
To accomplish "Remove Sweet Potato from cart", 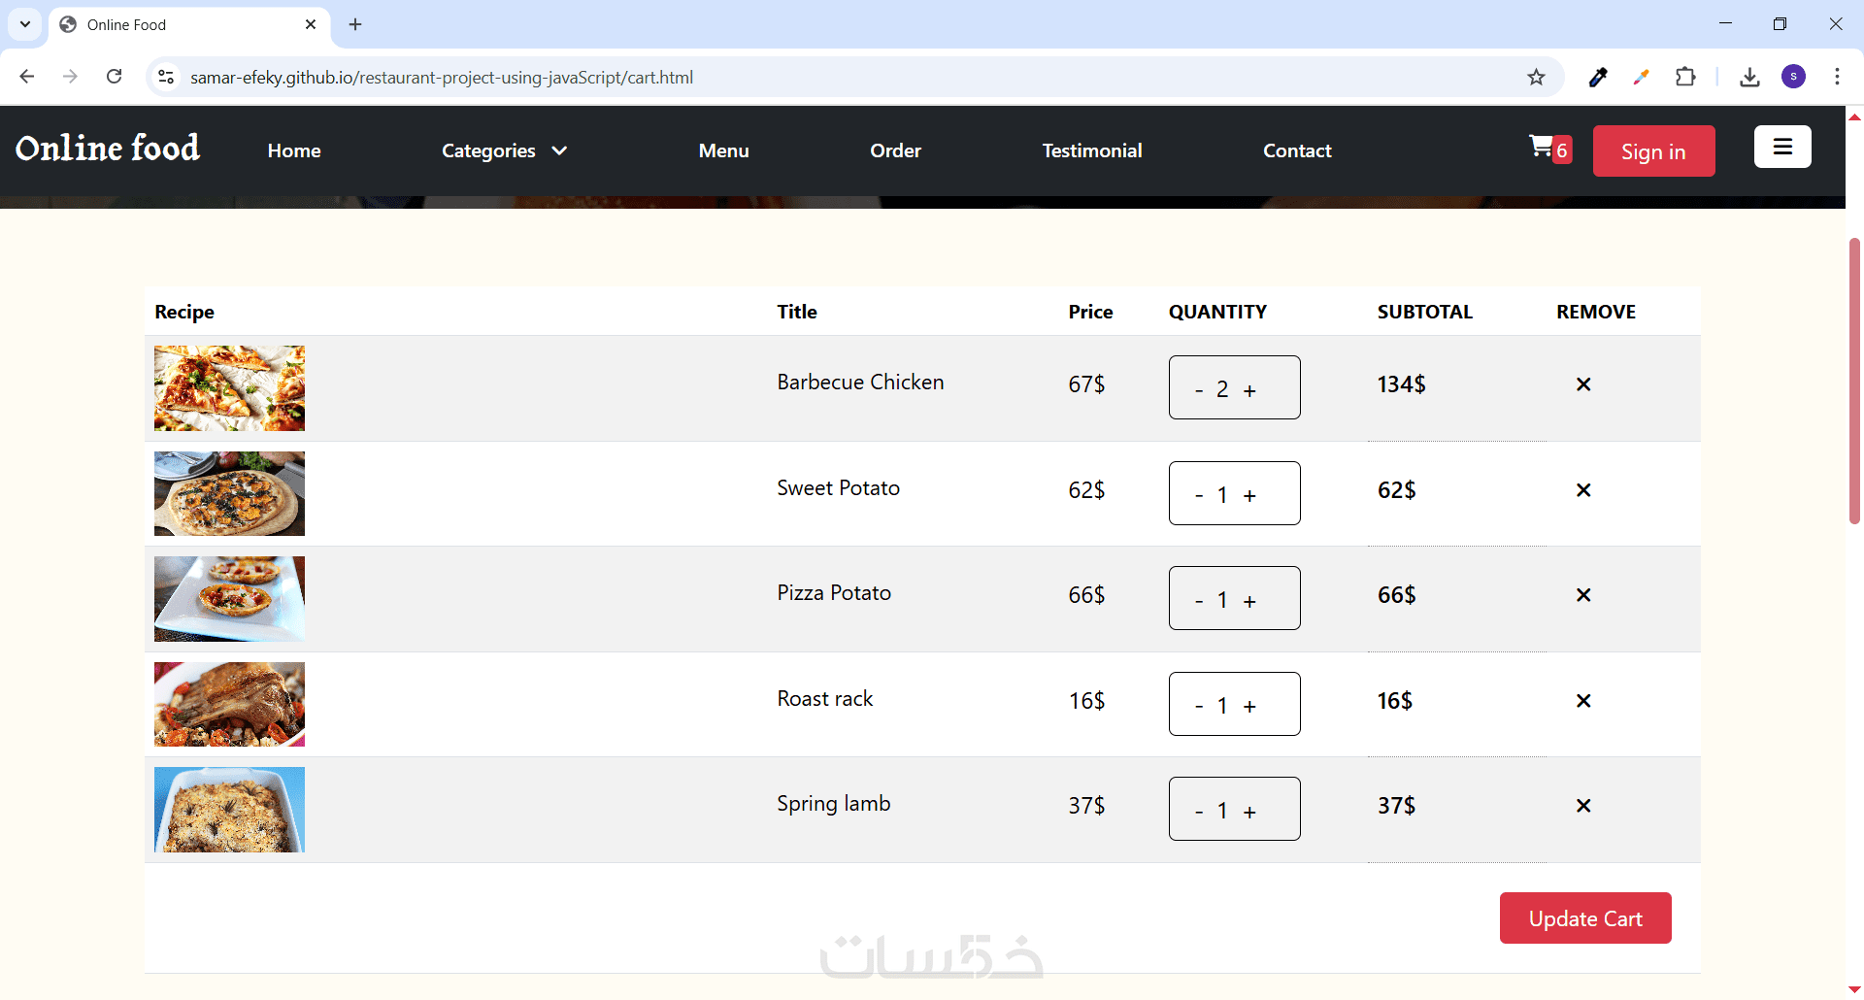I will pyautogui.click(x=1583, y=490).
